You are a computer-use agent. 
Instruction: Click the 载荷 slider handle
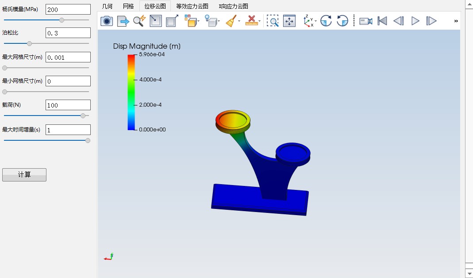(x=83, y=116)
